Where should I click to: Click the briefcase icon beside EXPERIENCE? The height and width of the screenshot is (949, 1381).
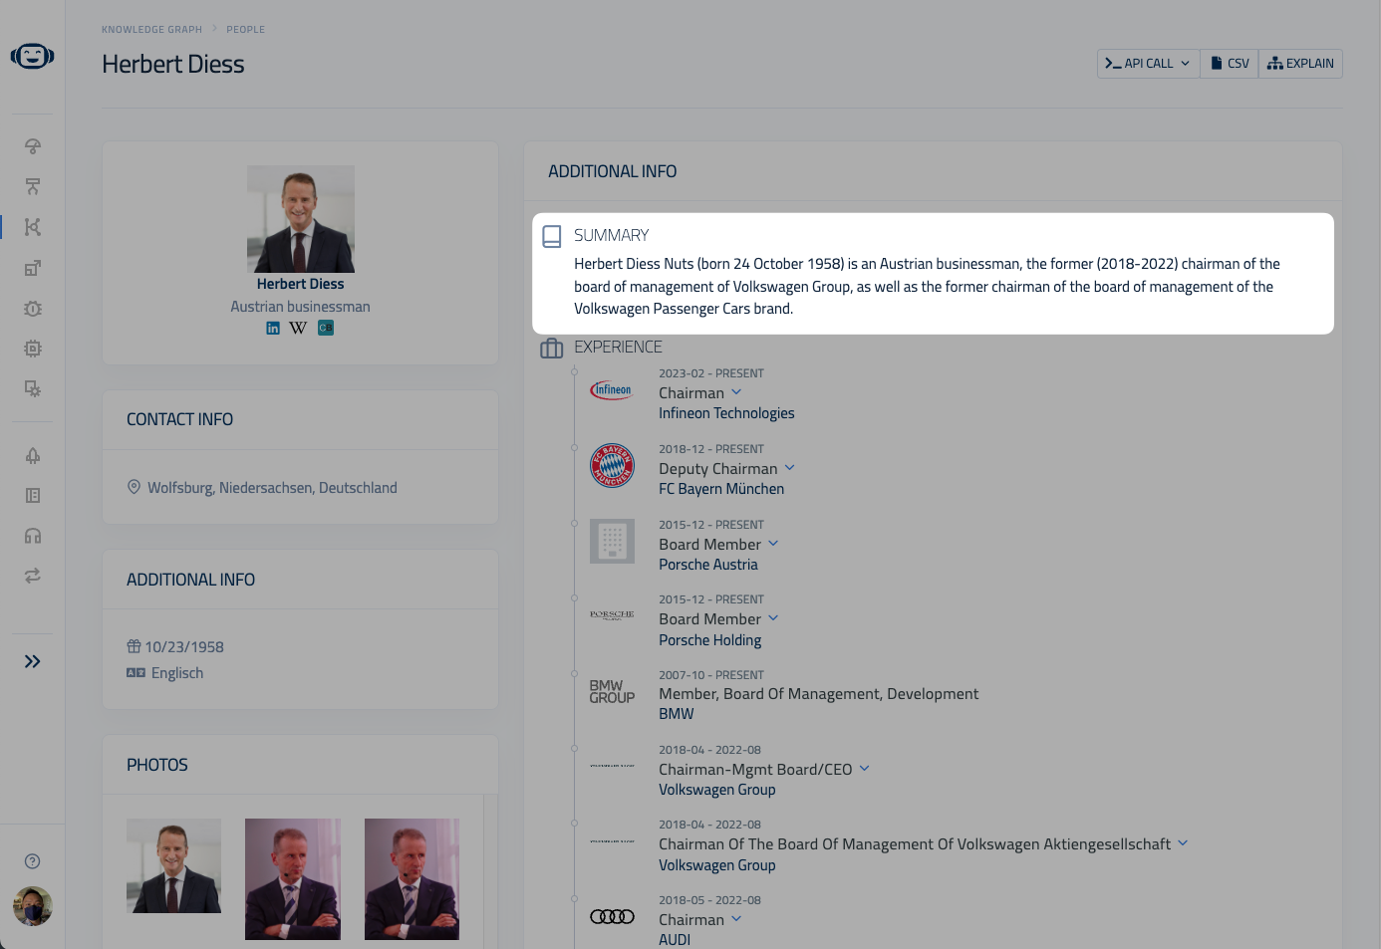click(551, 348)
